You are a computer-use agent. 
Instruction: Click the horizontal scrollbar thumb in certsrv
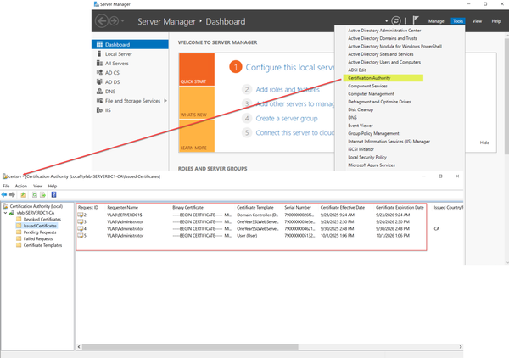click(x=190, y=347)
